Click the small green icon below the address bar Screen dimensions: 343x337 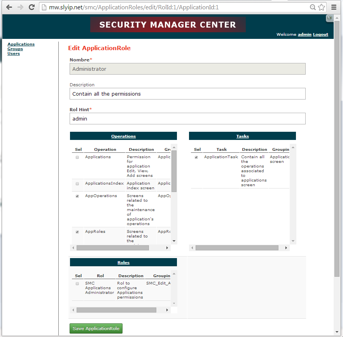point(329,18)
